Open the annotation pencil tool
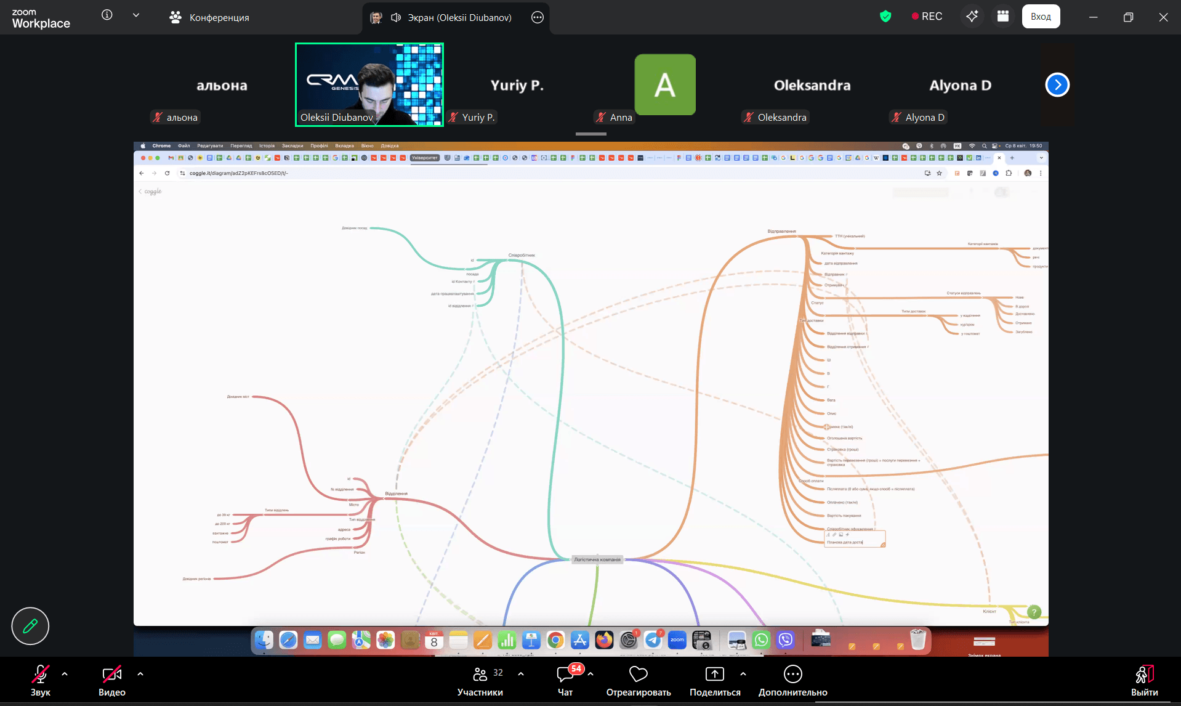The width and height of the screenshot is (1181, 706). (30, 626)
